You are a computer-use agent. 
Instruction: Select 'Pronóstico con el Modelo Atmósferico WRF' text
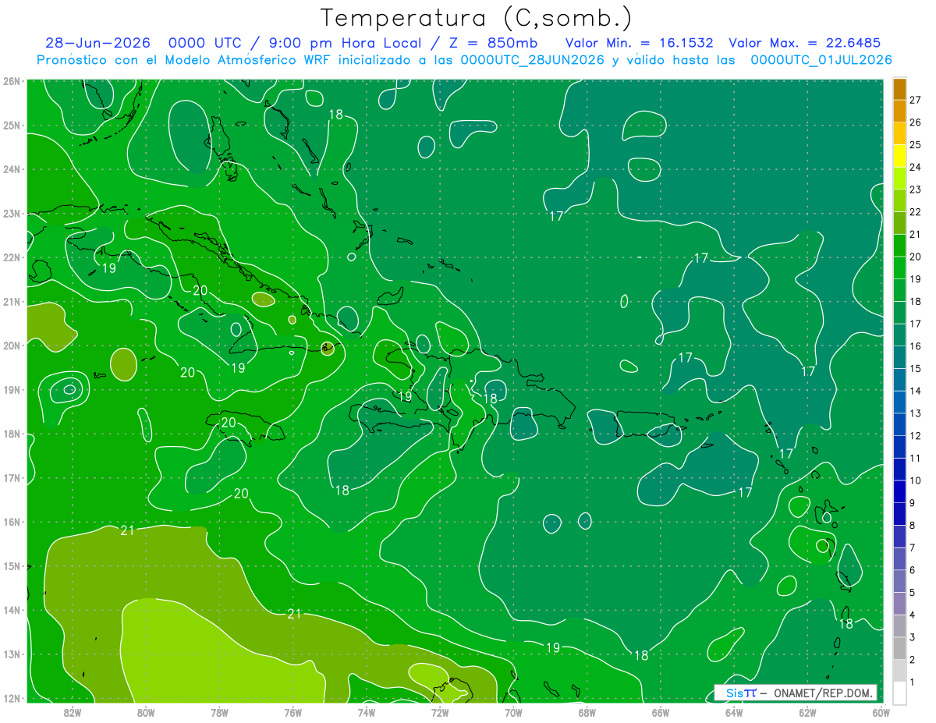click(x=186, y=60)
